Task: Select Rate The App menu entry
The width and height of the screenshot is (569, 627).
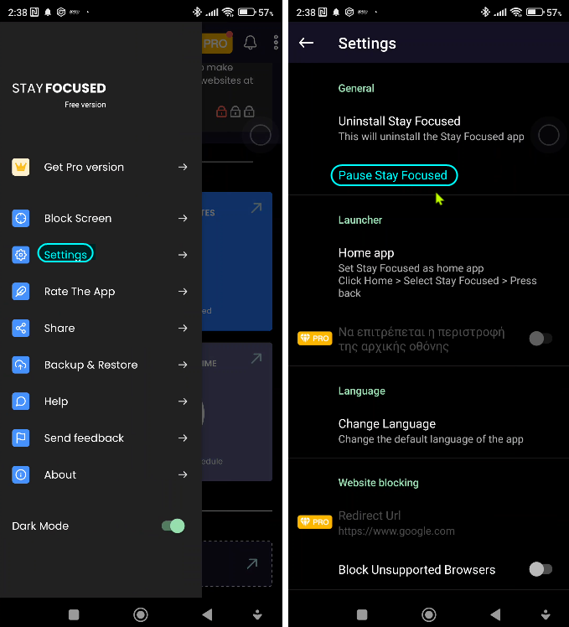Action: tap(101, 292)
